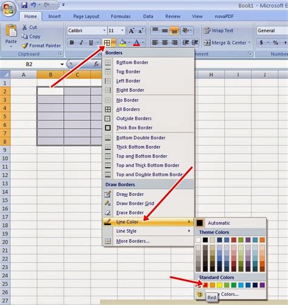Select row 12 header

point(5,175)
